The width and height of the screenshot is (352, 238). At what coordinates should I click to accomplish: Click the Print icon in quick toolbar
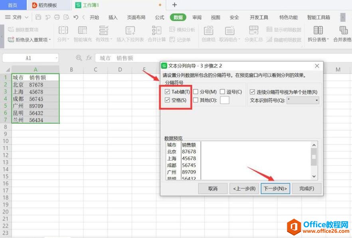pos(57,17)
